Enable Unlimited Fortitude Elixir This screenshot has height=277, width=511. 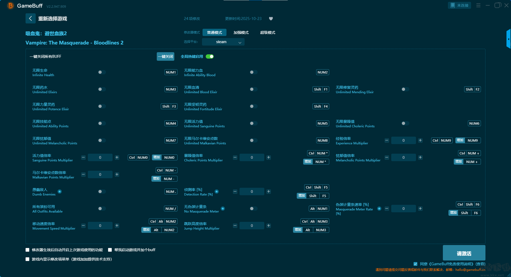[x=254, y=106]
